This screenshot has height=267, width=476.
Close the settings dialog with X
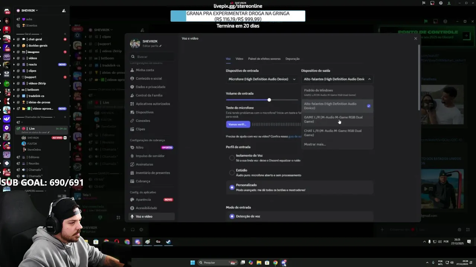pos(415,39)
